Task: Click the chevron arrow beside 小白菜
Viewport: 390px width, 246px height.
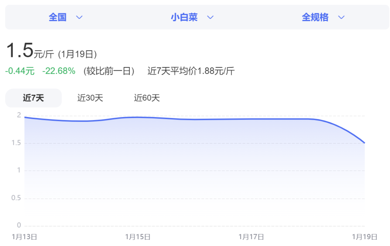Action: pos(210,17)
